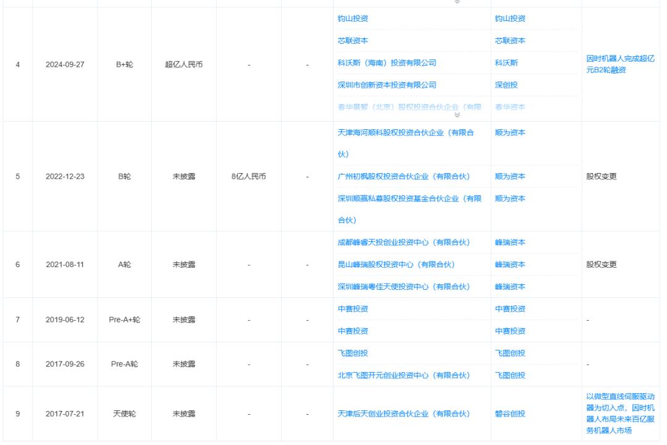The width and height of the screenshot is (667, 445).
Task: Click row number 4 cell
Action: [17, 64]
